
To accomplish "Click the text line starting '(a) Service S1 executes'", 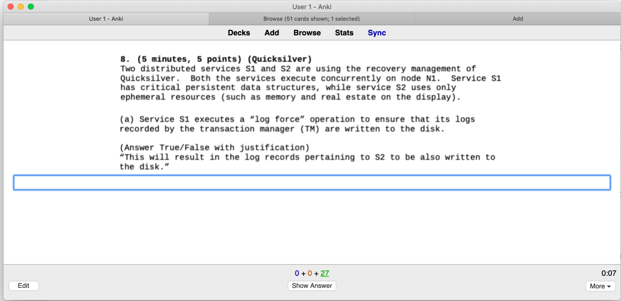I will pos(297,119).
